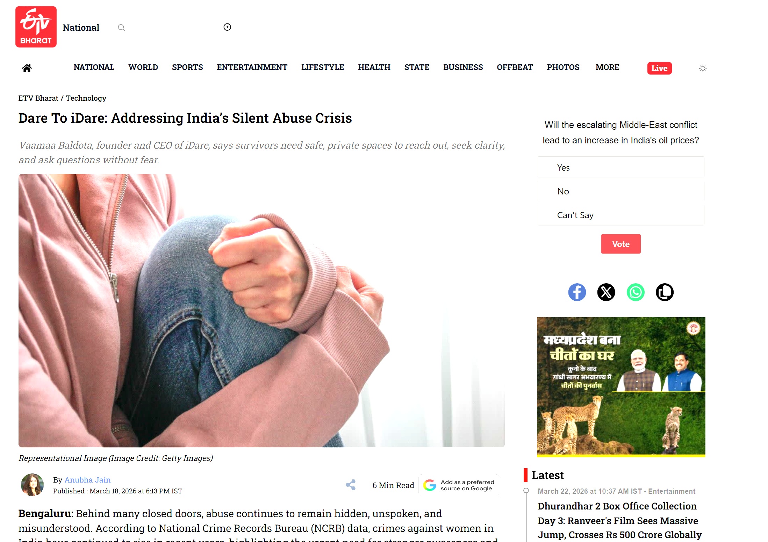Toggle light/dark theme sun icon
The width and height of the screenshot is (768, 542).
[x=703, y=68]
